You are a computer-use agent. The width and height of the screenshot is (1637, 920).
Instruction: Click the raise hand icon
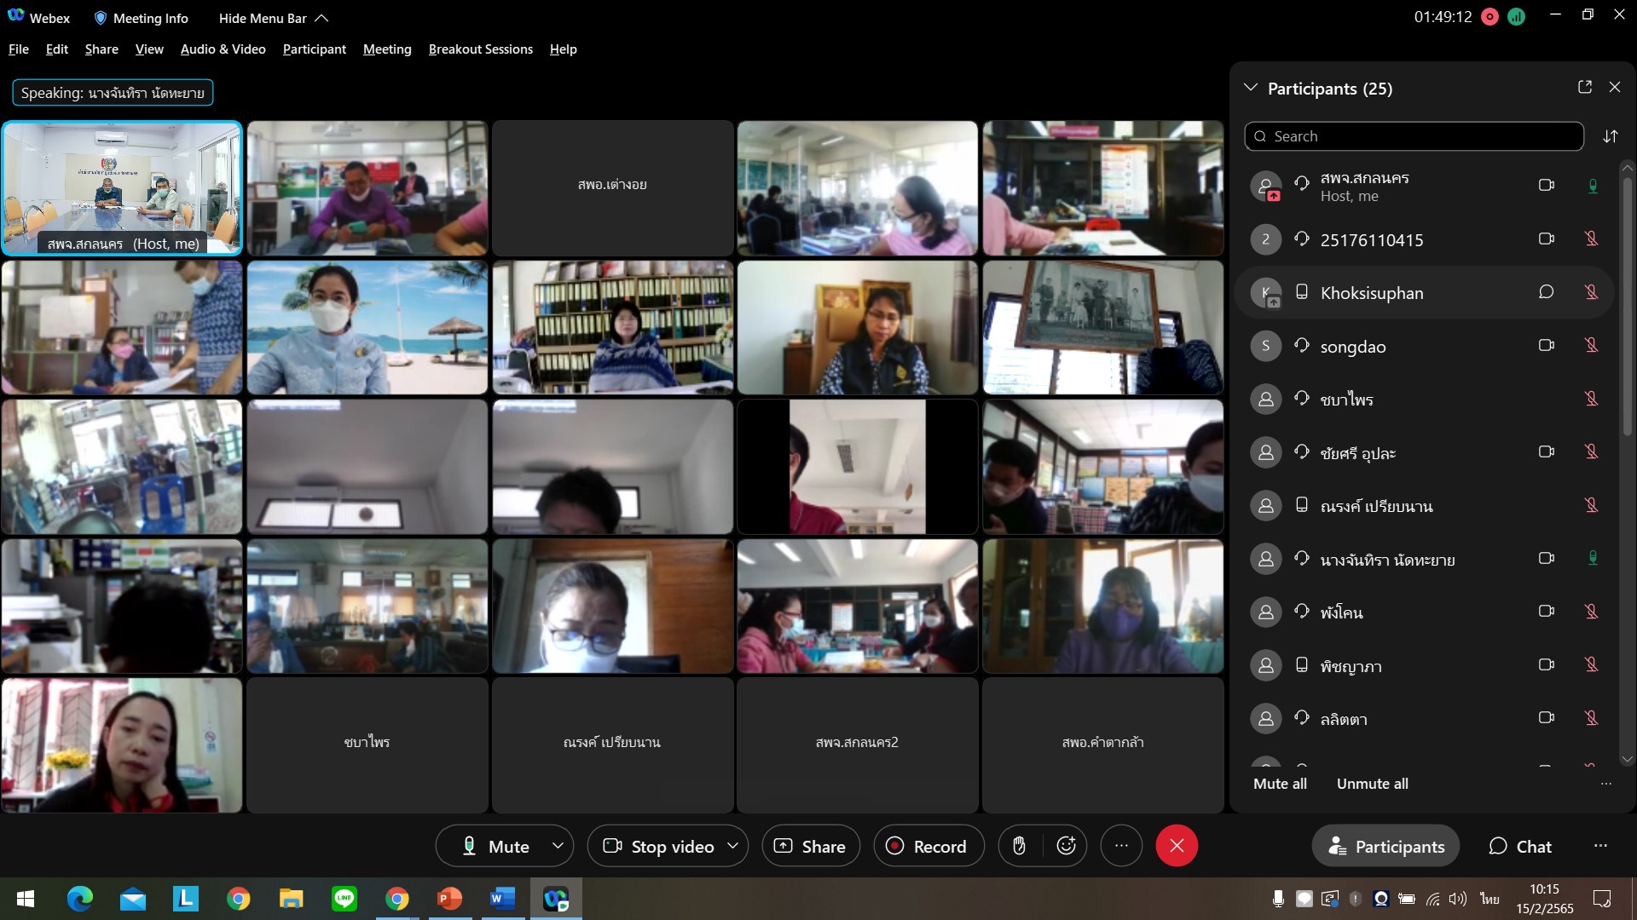tap(1020, 846)
